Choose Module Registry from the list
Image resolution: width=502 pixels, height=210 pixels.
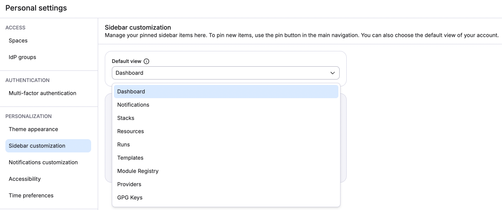coord(226,171)
